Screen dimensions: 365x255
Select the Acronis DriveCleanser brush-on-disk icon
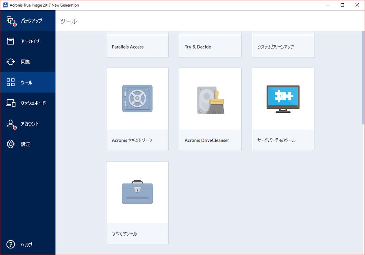click(x=210, y=98)
